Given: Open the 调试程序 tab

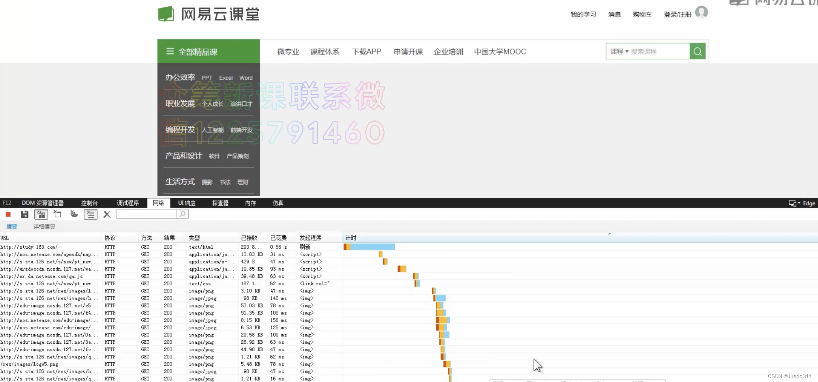Looking at the screenshot, I should point(128,203).
